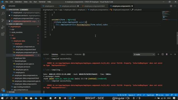Click the Spaces: 2 indentation setting
178x100 pixels.
(x=132, y=95)
